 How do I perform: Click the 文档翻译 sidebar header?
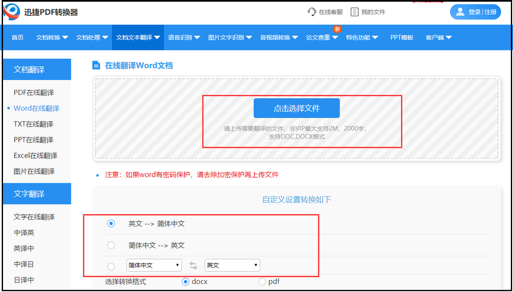(37, 69)
